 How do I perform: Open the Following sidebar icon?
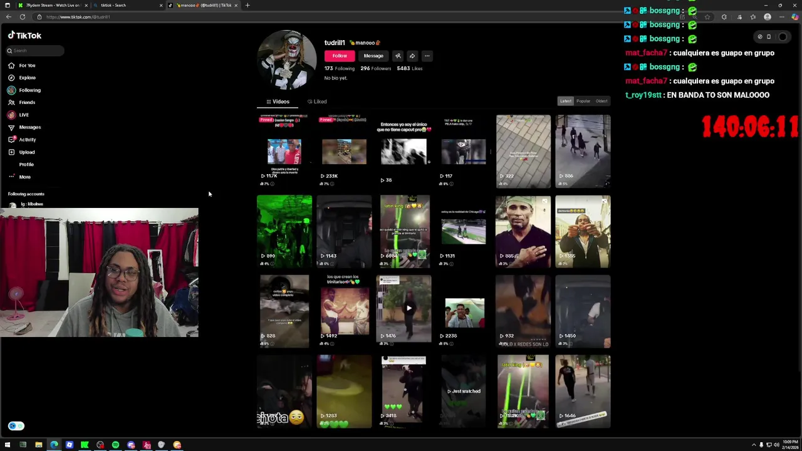pos(11,90)
